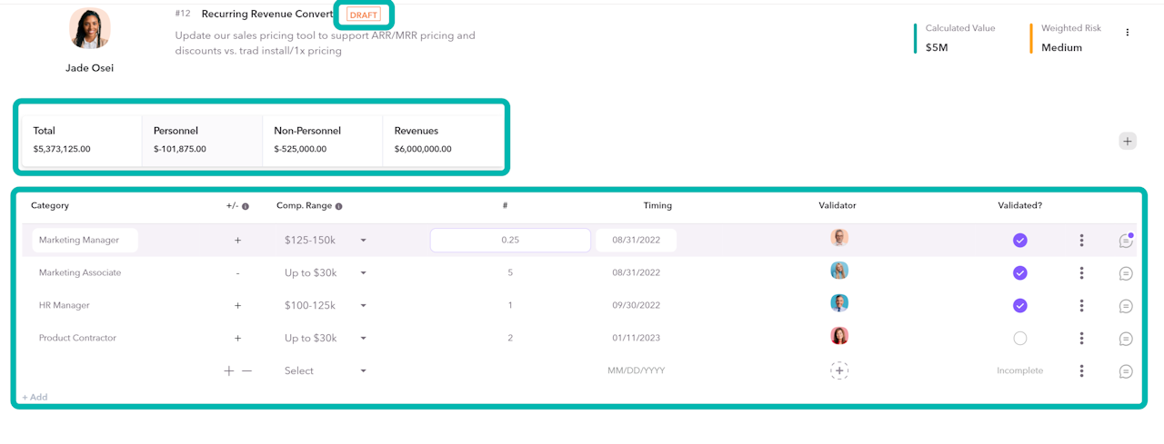The width and height of the screenshot is (1164, 444).
Task: Open row options for the empty Select row
Action: click(x=1081, y=371)
